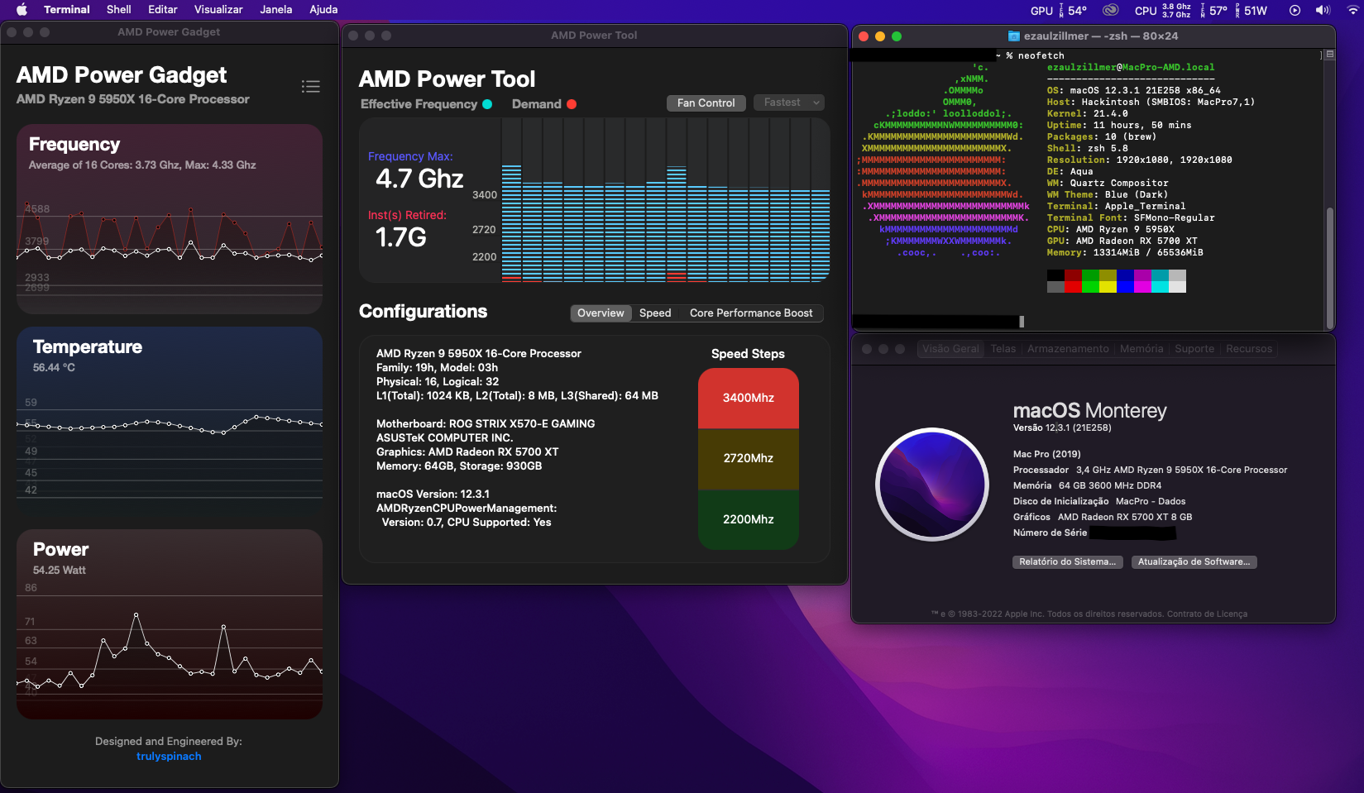
Task: Click the macOS Monterey logo image
Action: coord(932,484)
